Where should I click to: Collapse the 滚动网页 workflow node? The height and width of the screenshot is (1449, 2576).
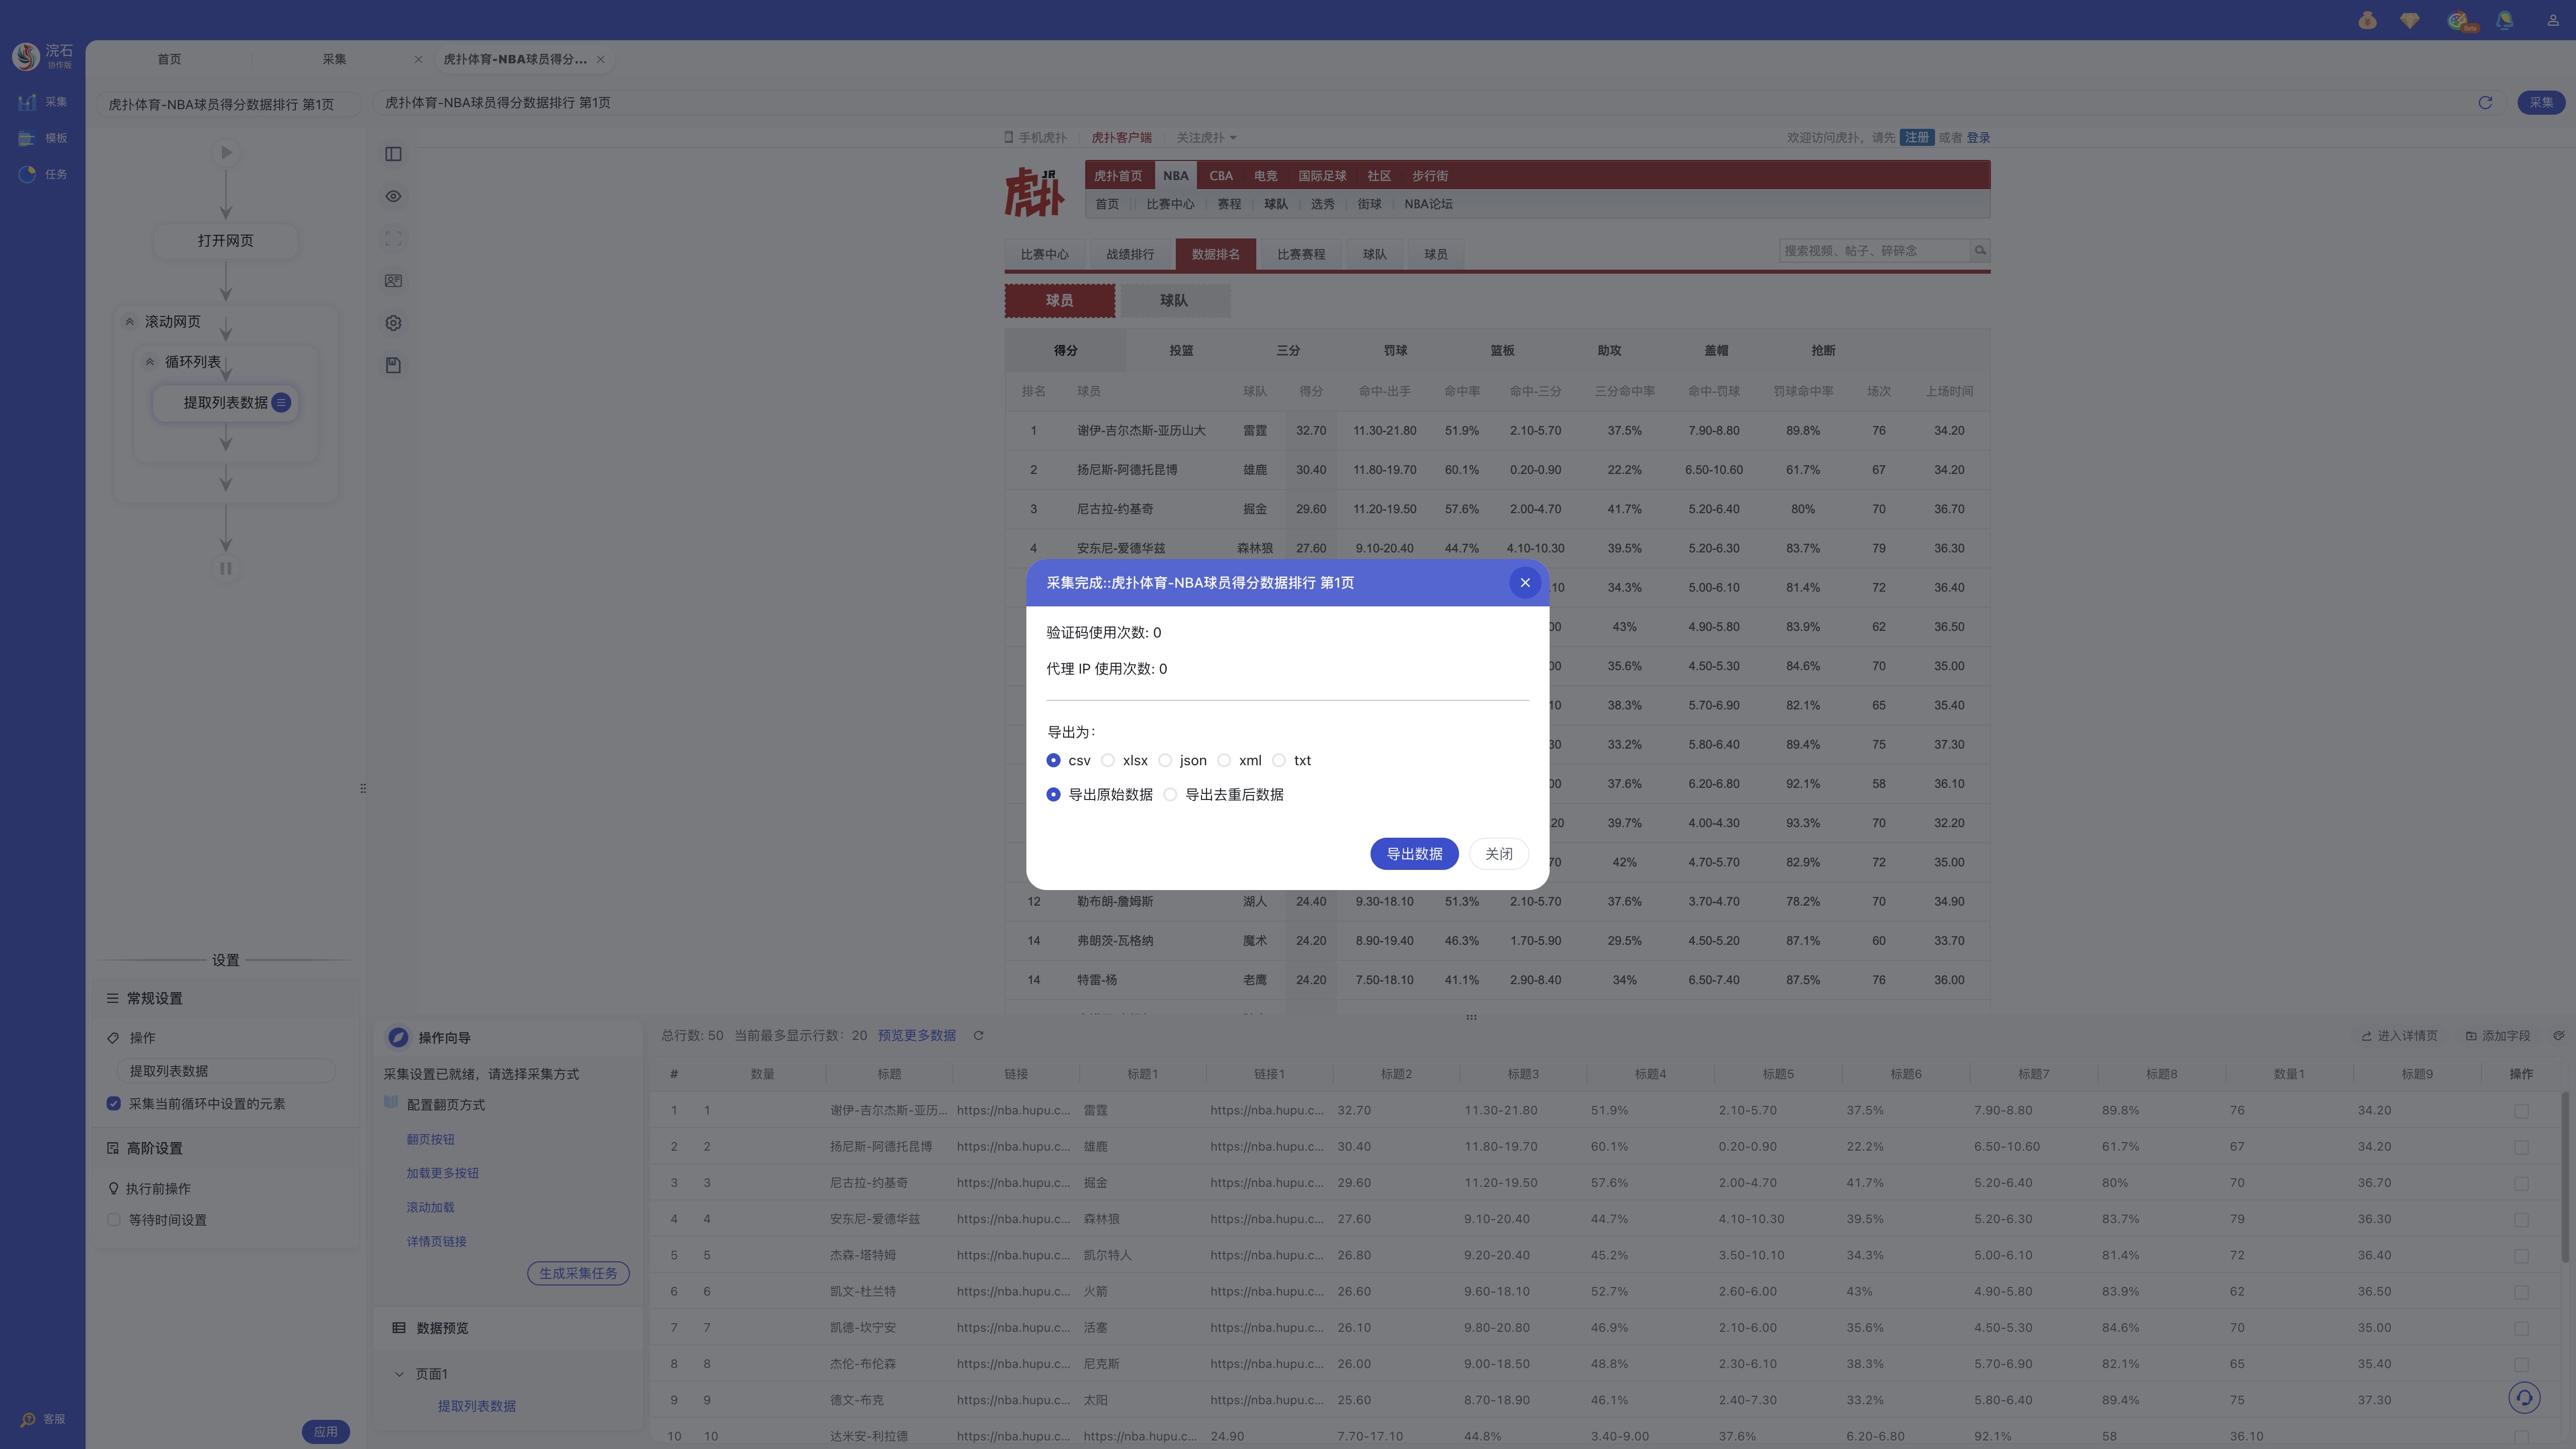(x=130, y=322)
